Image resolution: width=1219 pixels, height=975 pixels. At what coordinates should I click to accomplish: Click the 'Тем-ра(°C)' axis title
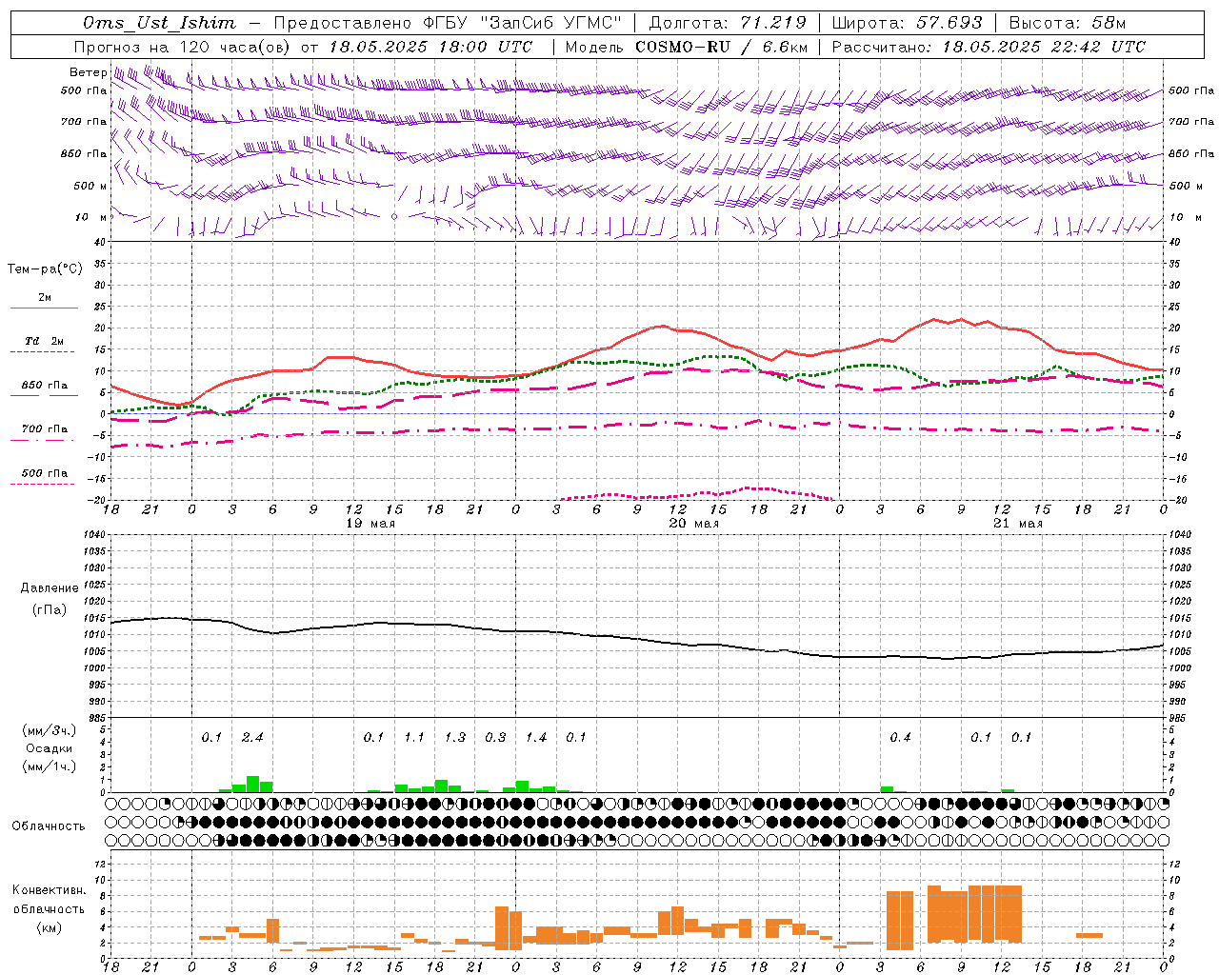click(x=45, y=269)
